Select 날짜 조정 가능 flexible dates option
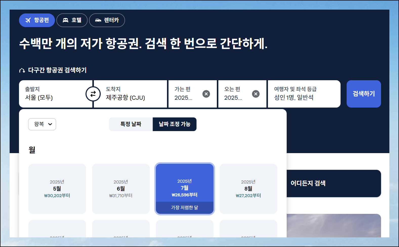 point(175,124)
